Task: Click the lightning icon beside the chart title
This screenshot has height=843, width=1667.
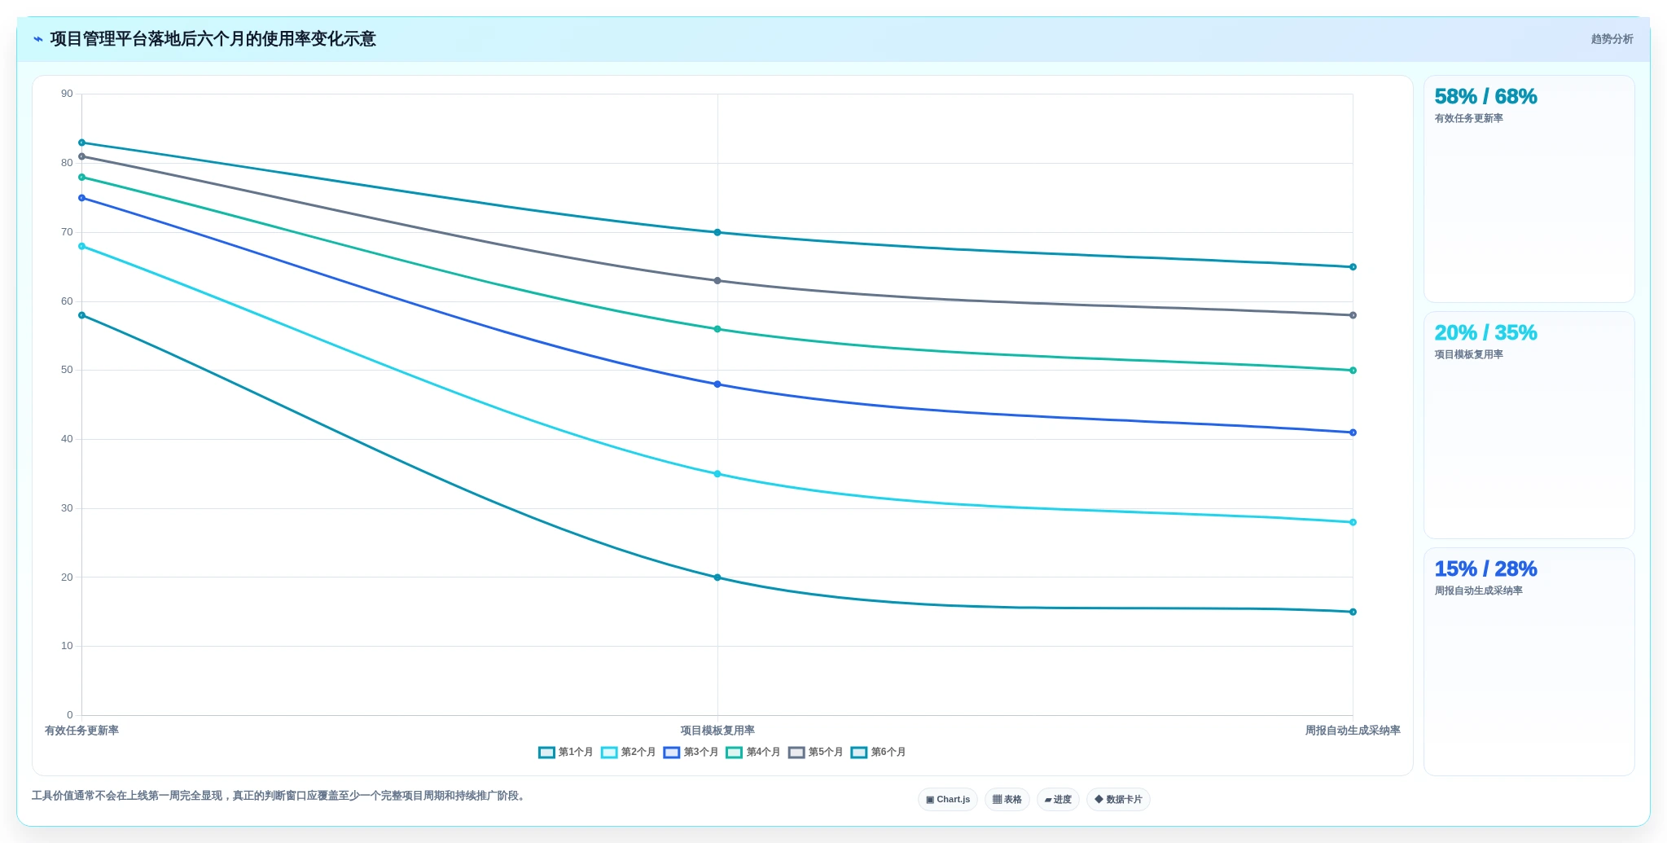Action: pos(37,39)
